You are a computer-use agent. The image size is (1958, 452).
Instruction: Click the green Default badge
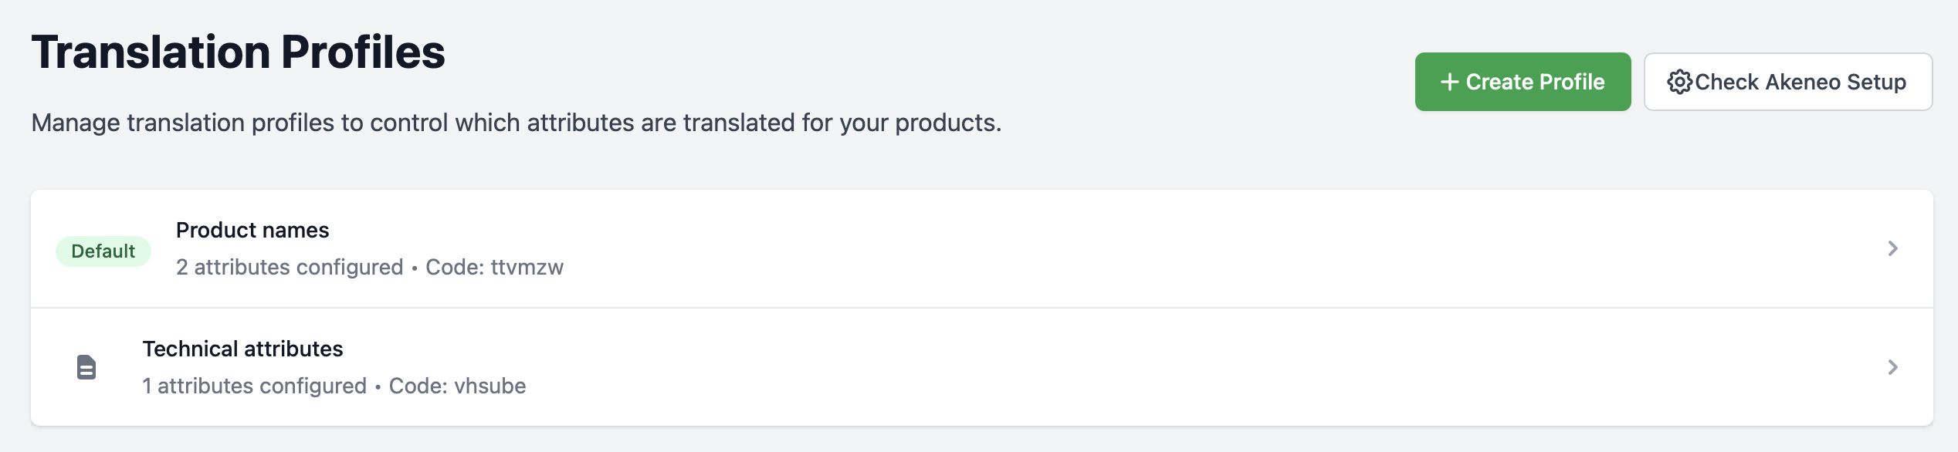(103, 251)
